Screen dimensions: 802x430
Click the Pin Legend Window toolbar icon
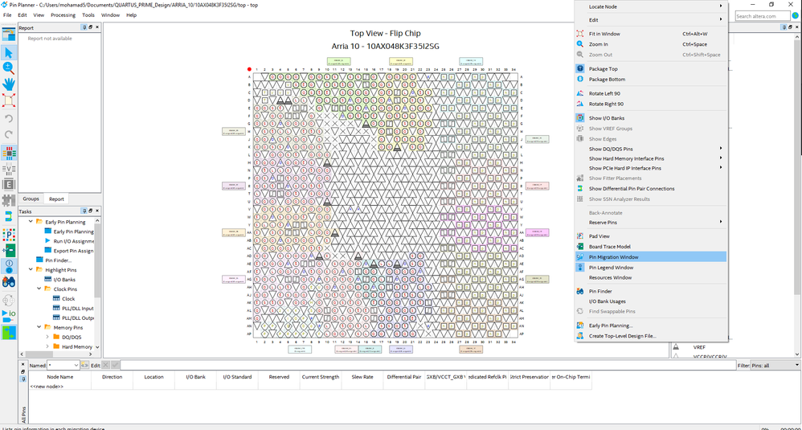click(9, 266)
